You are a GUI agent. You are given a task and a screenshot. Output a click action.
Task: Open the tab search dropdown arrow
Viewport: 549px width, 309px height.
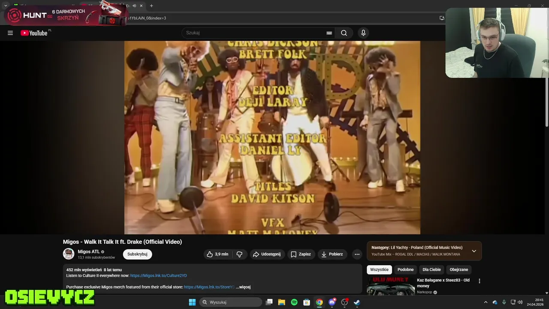[x=6, y=6]
